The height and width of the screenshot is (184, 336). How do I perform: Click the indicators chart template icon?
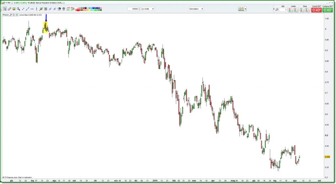(241, 9)
